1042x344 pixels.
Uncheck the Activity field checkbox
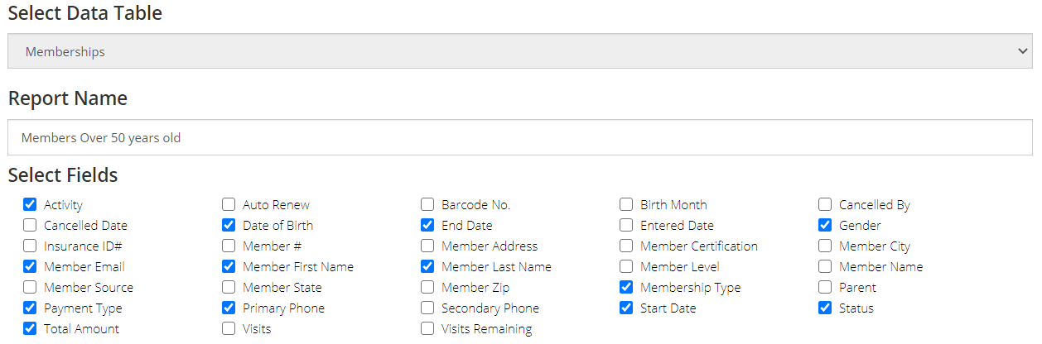pyautogui.click(x=30, y=204)
